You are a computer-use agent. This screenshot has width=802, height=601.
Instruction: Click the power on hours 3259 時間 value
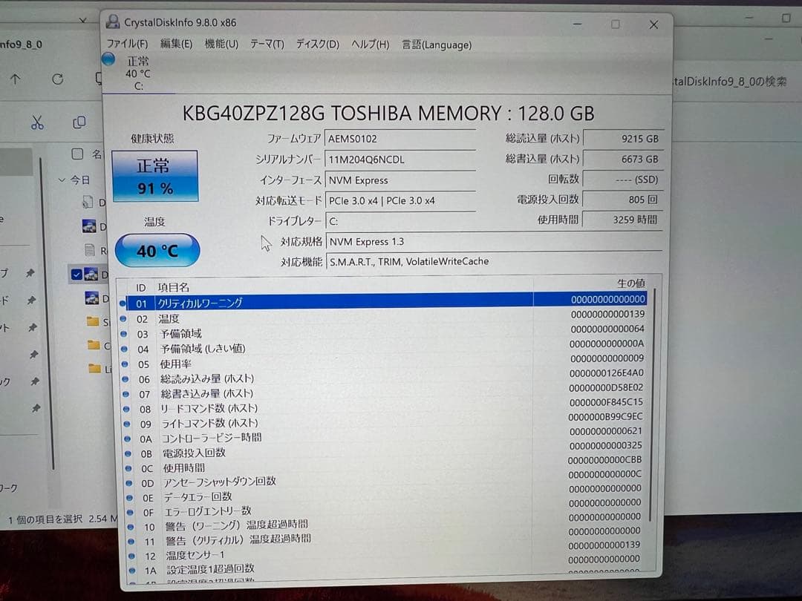[624, 220]
